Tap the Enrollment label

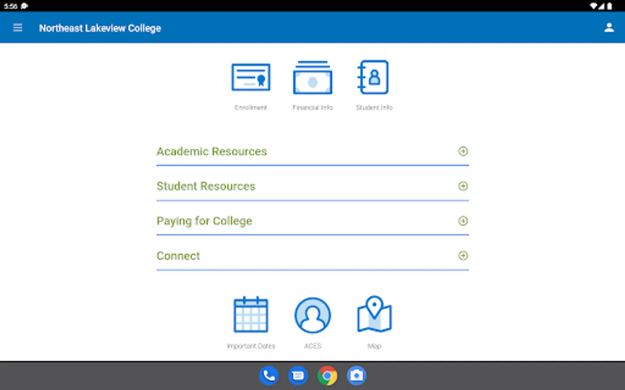click(x=251, y=107)
